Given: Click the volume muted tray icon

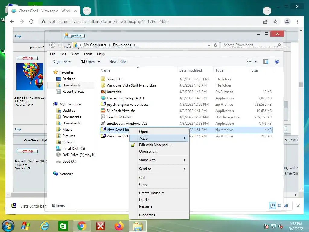Looking at the screenshot, I should tap(281, 226).
